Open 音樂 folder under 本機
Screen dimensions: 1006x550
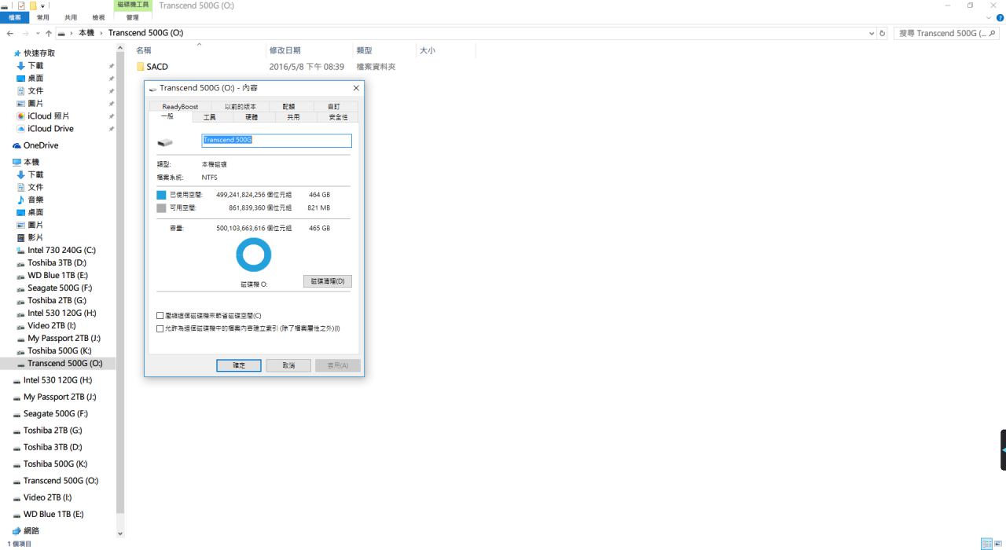[30, 200]
